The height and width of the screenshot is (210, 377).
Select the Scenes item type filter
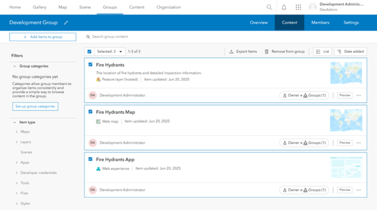click(26, 152)
